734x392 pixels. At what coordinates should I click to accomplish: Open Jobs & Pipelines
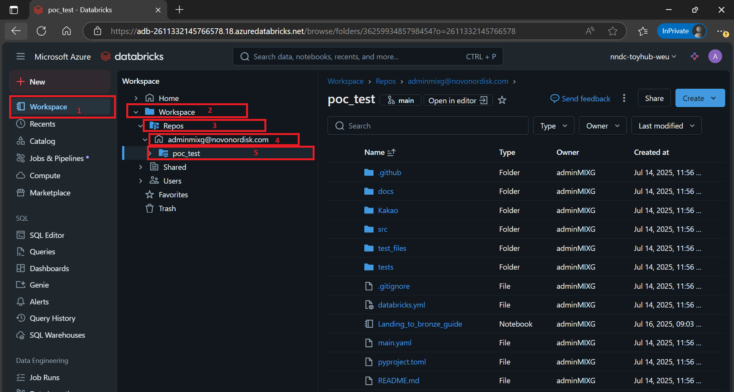click(50, 158)
